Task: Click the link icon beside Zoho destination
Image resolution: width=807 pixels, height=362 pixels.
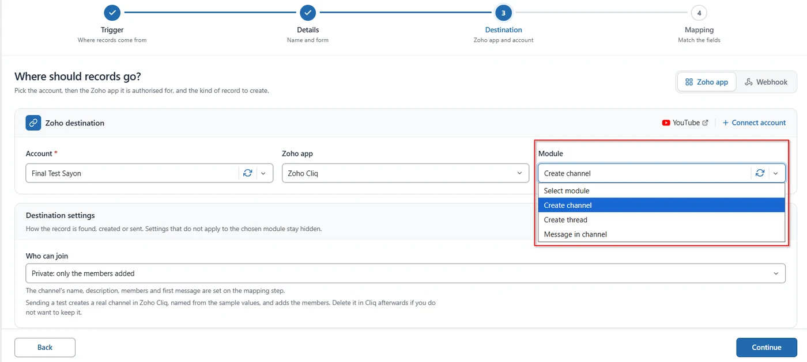Action: point(33,123)
